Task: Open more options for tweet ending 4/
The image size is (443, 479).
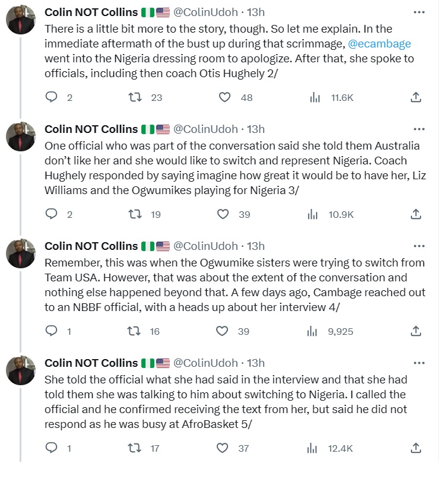Action: 419,246
